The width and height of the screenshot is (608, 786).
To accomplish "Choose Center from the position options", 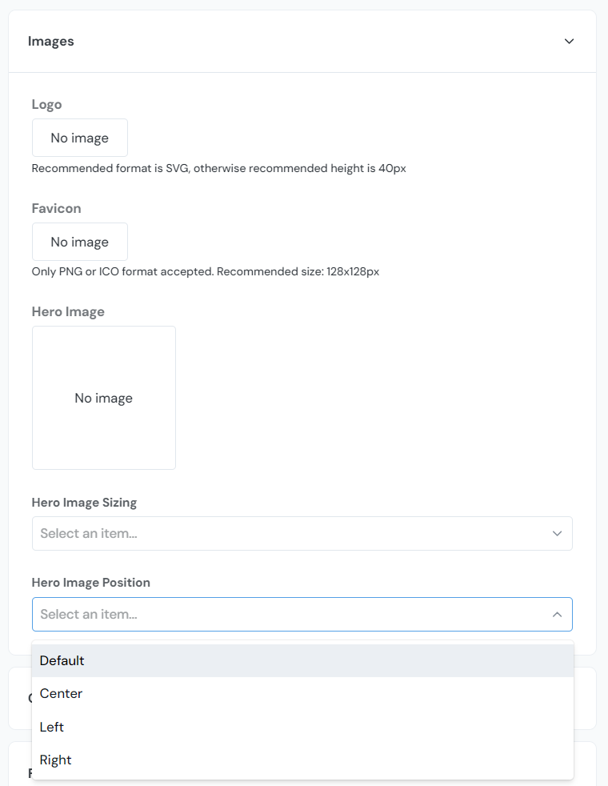I will [x=61, y=693].
